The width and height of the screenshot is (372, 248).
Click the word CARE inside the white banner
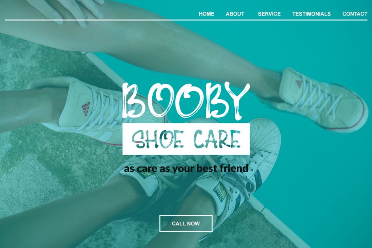[217, 139]
